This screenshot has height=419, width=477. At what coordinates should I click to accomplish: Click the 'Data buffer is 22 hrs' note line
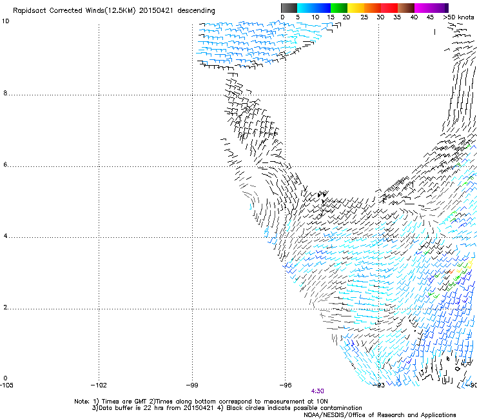pyautogui.click(x=227, y=408)
